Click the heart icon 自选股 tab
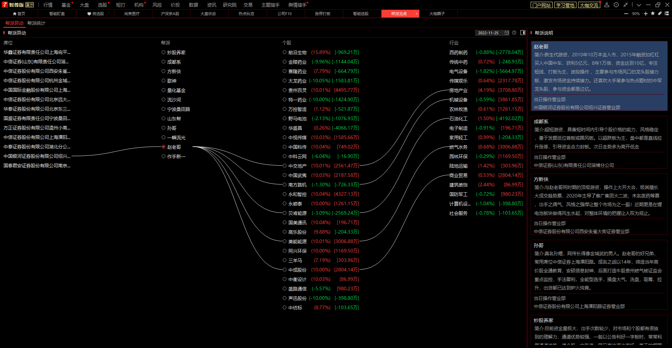The width and height of the screenshot is (672, 348). pyautogui.click(x=96, y=14)
